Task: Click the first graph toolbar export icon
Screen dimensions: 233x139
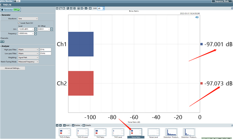Action: pyautogui.click(x=57, y=8)
